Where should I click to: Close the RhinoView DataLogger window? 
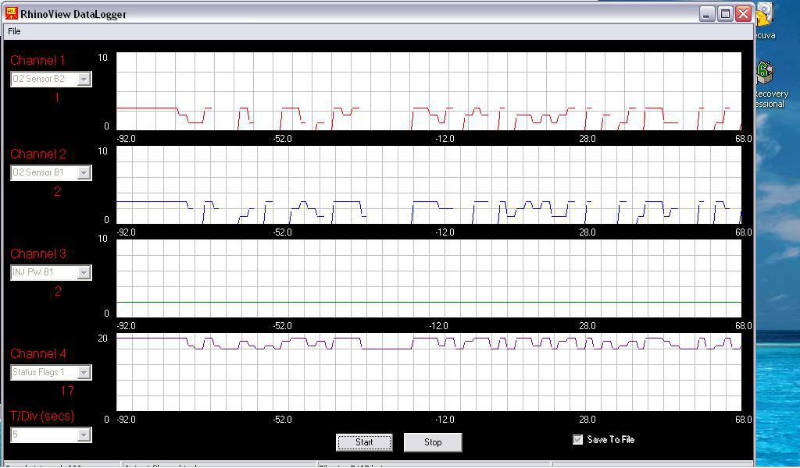(744, 14)
